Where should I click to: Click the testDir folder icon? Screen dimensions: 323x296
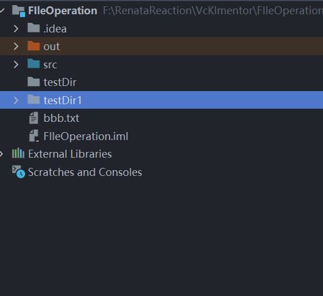click(x=34, y=82)
